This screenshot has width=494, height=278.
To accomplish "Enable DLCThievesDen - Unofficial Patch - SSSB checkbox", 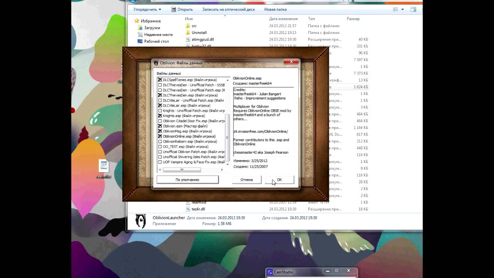I will [160, 85].
